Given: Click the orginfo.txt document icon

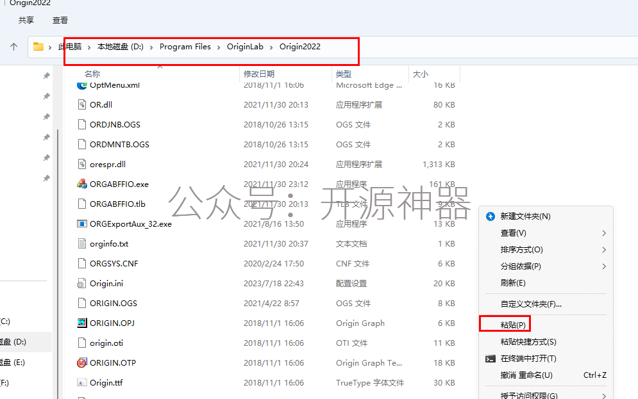Looking at the screenshot, I should (x=82, y=244).
